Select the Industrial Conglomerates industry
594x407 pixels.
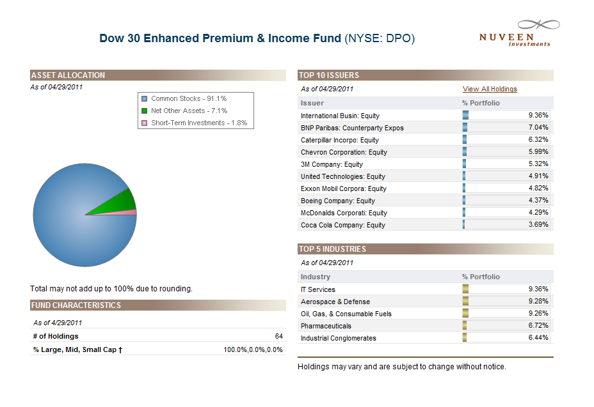pos(339,338)
